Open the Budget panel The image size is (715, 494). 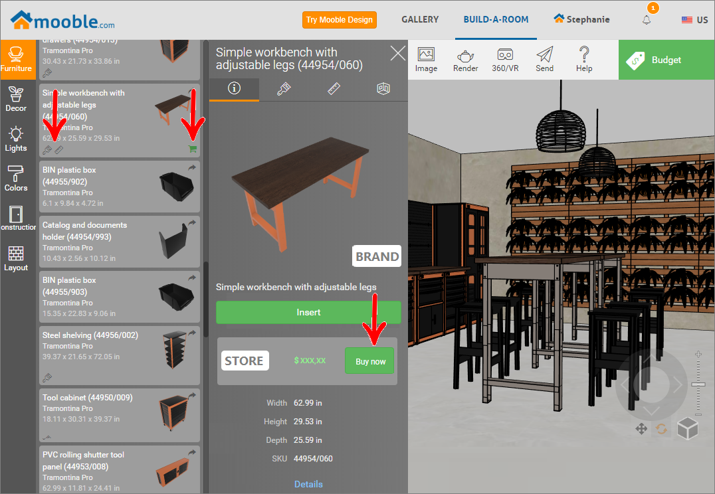point(666,60)
